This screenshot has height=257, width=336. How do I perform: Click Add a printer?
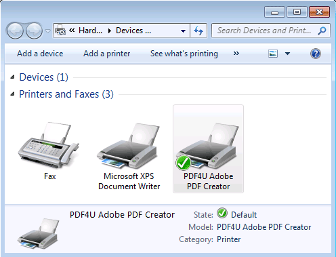point(106,54)
